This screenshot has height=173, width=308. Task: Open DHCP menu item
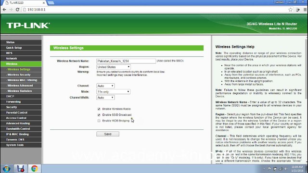[21, 96]
